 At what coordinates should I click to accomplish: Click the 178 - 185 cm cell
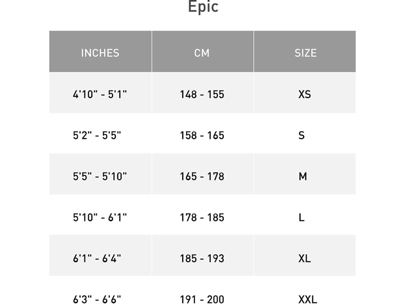(202, 217)
